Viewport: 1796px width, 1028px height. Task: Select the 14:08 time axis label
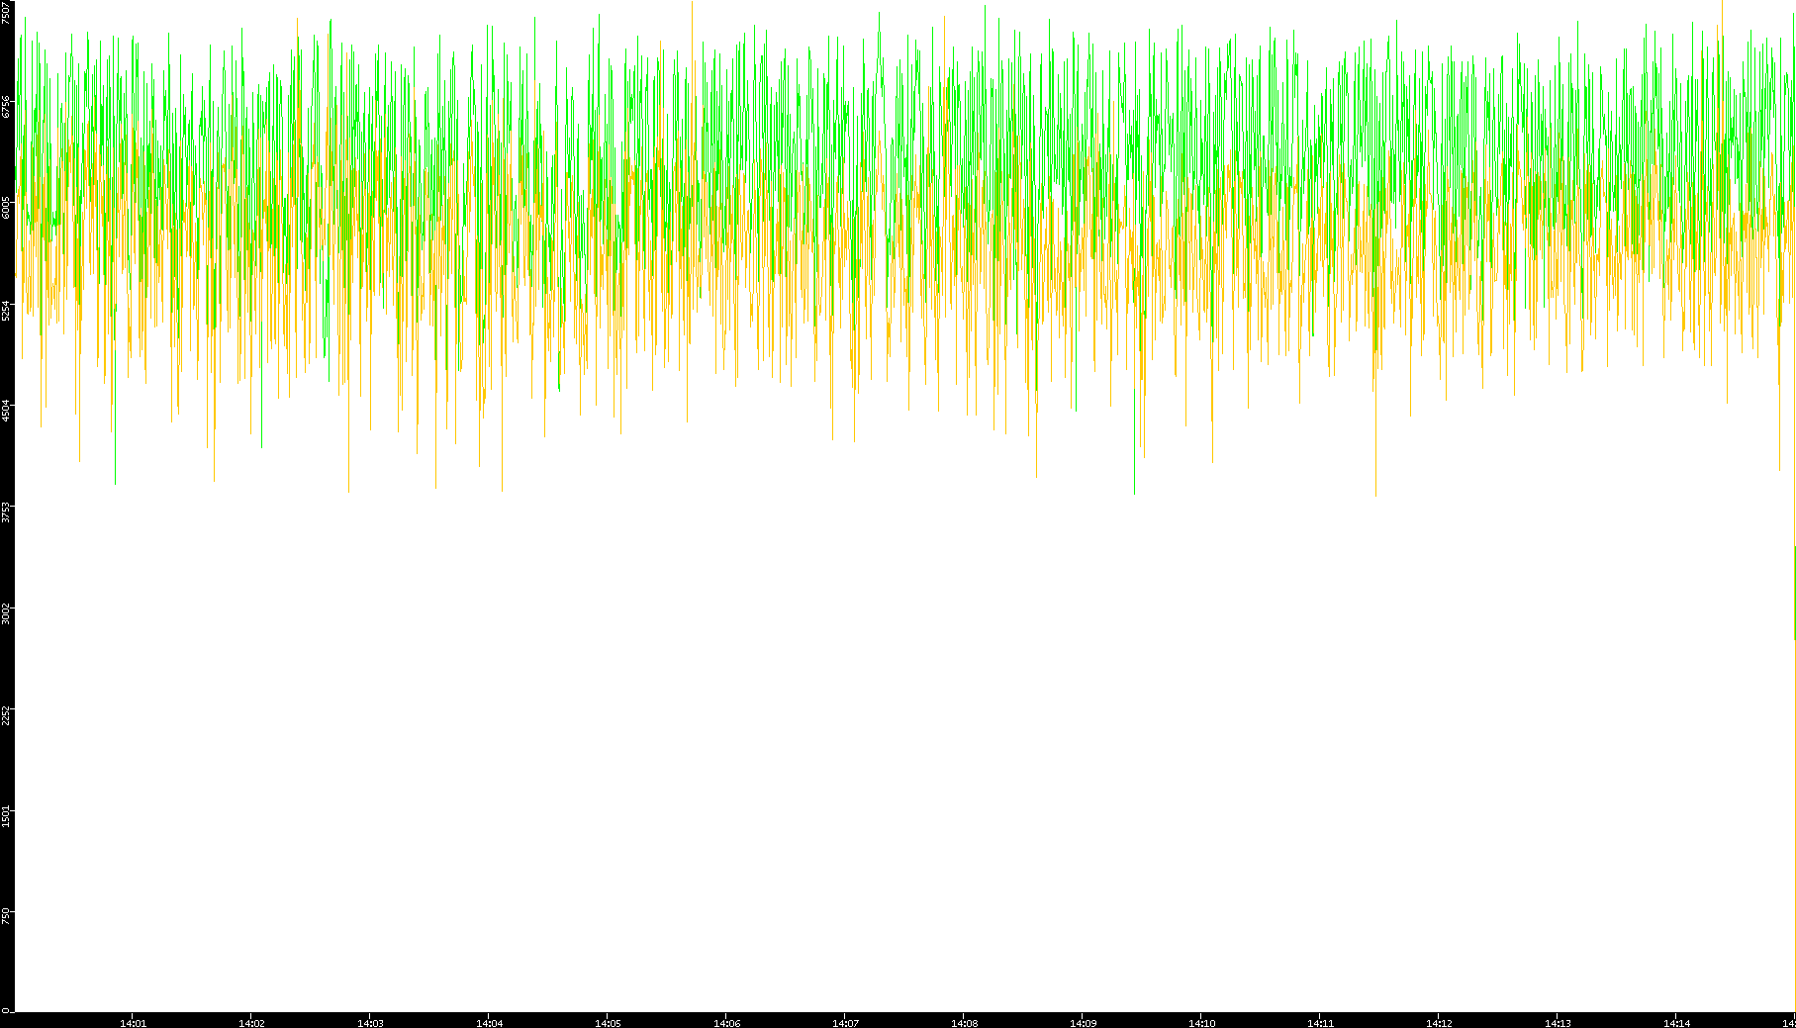pos(964,1023)
